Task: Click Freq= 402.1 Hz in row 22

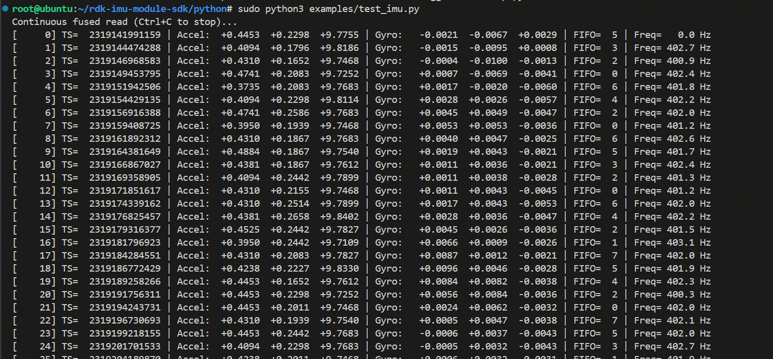Action: pos(672,320)
